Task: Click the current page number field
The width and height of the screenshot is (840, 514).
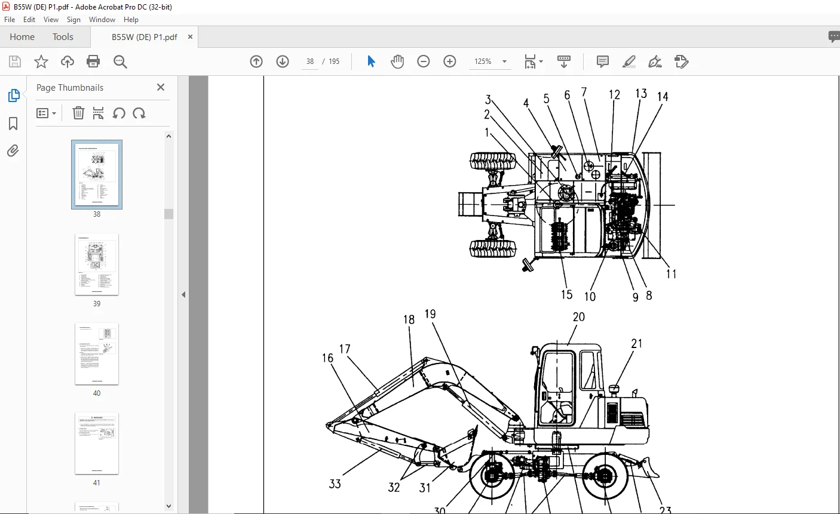Action: coord(310,61)
